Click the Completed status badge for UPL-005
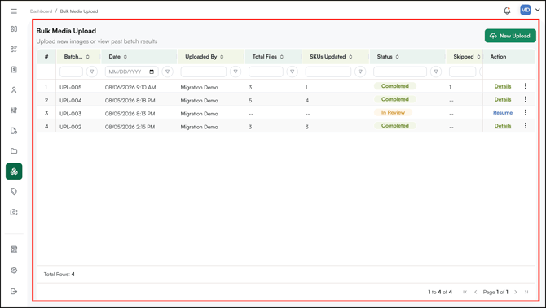Image resolution: width=546 pixels, height=308 pixels. point(395,86)
